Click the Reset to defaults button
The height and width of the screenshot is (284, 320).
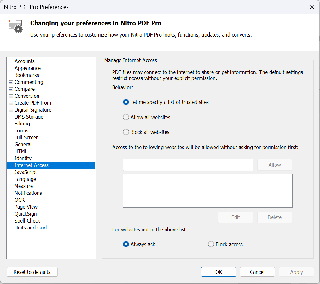pos(32,272)
